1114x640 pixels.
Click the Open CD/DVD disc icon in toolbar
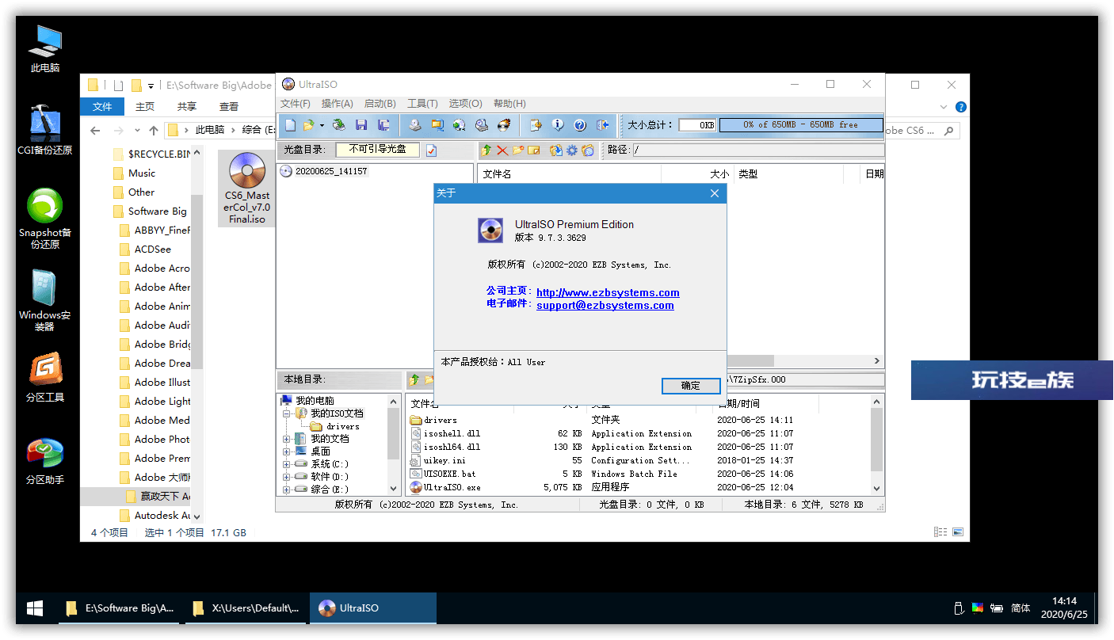click(x=339, y=124)
